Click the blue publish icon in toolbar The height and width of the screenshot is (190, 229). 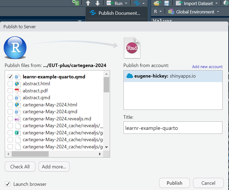pyautogui.click(x=137, y=3)
